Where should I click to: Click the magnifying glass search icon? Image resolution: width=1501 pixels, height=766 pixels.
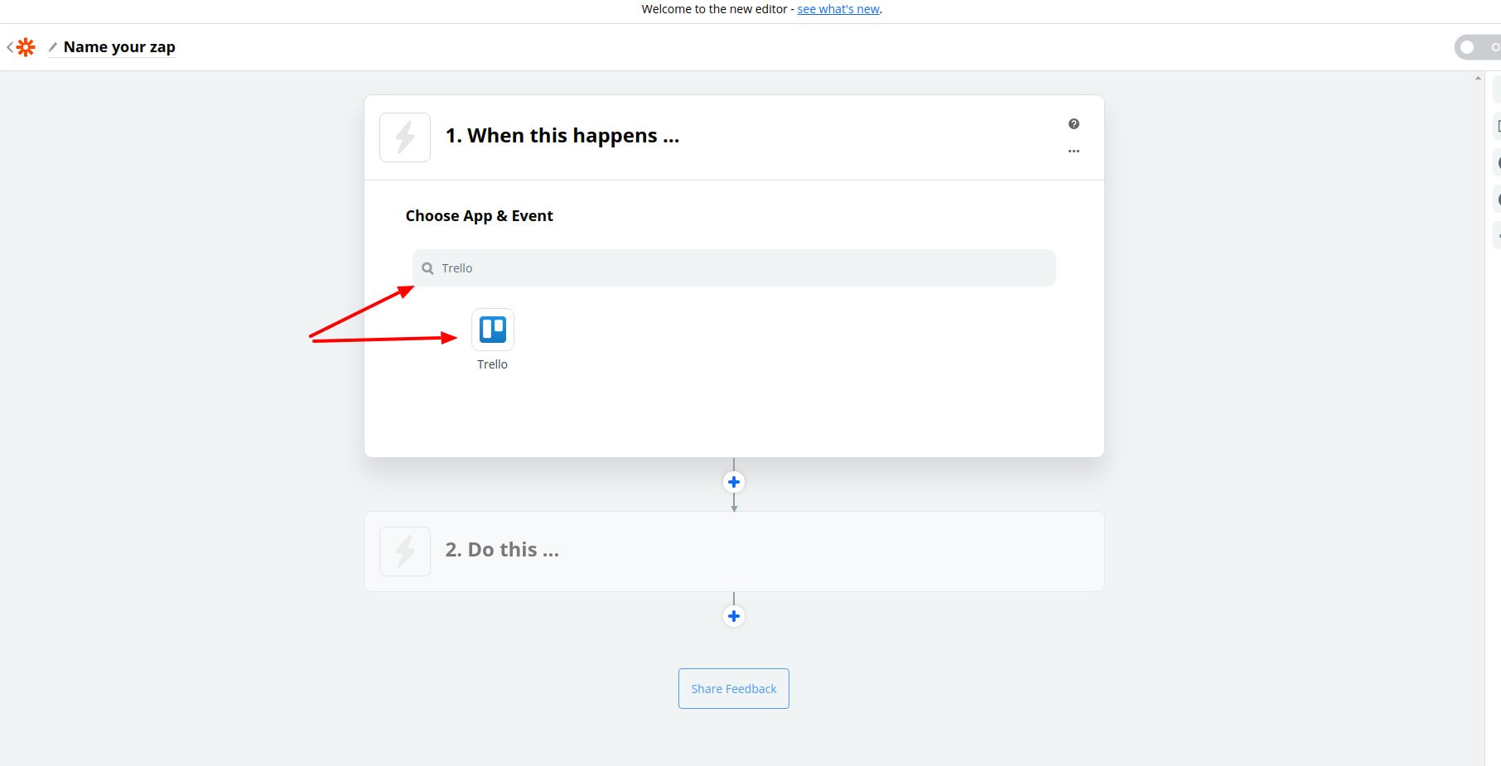[x=427, y=268]
